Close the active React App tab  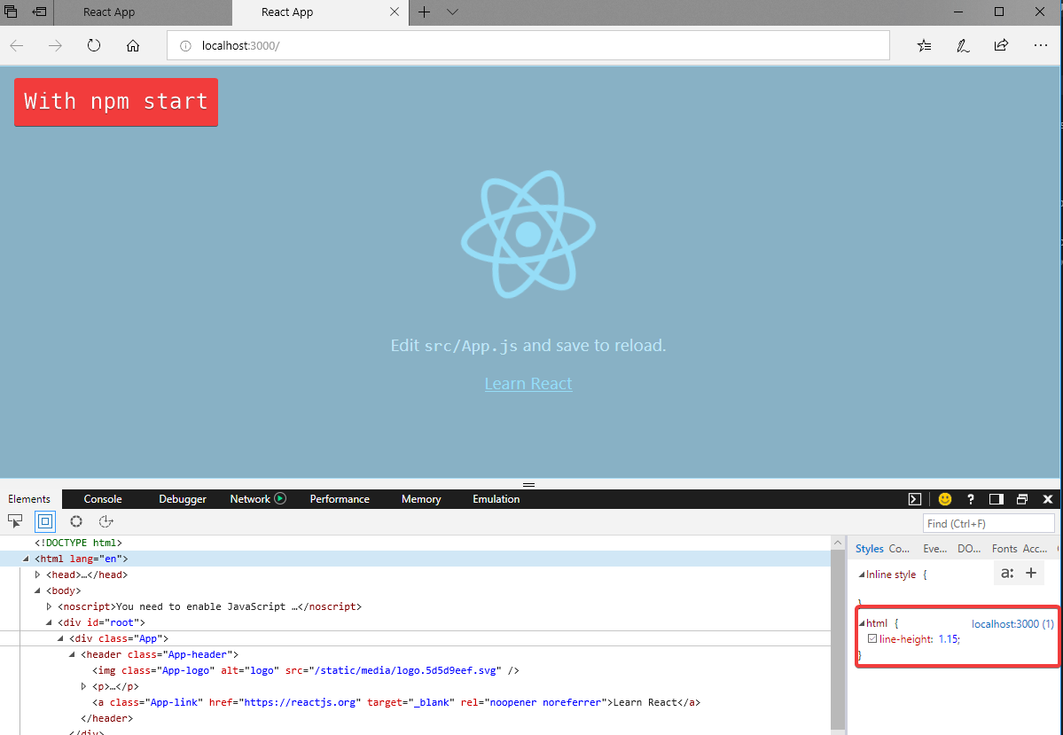395,12
